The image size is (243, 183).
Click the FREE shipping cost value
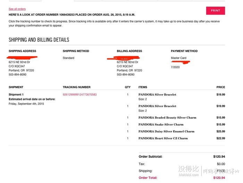coord(221,171)
